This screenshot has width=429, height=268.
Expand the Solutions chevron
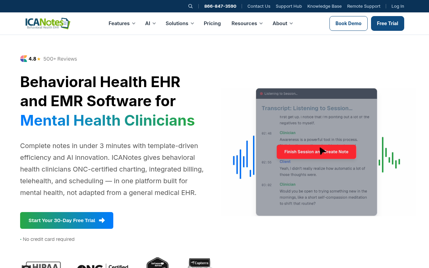click(x=192, y=23)
